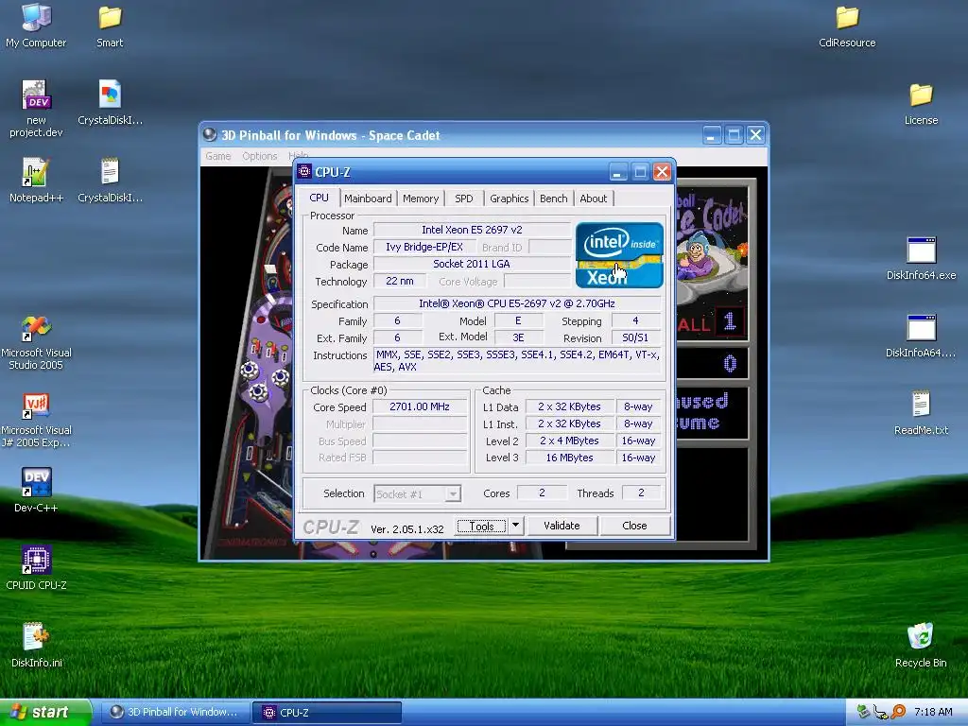Image resolution: width=968 pixels, height=726 pixels.
Task: Open the Socket #1 selection dropdown
Action: [x=417, y=493]
